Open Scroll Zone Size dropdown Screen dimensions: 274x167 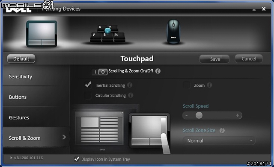tap(219, 141)
